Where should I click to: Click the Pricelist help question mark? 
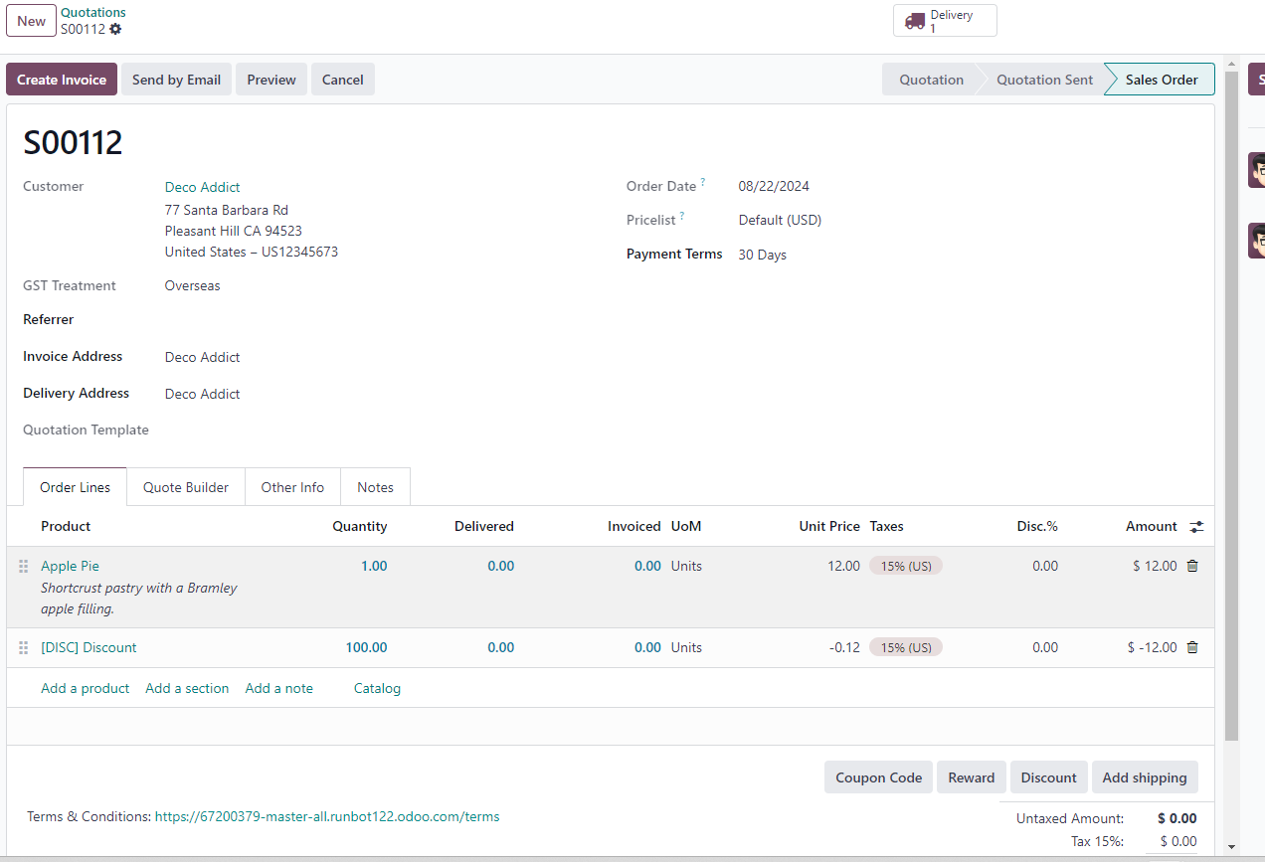coord(682,216)
